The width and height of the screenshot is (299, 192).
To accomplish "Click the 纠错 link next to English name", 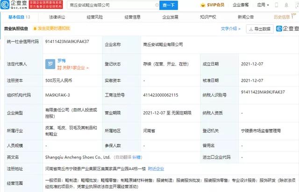I will pyautogui.click(x=137, y=157).
